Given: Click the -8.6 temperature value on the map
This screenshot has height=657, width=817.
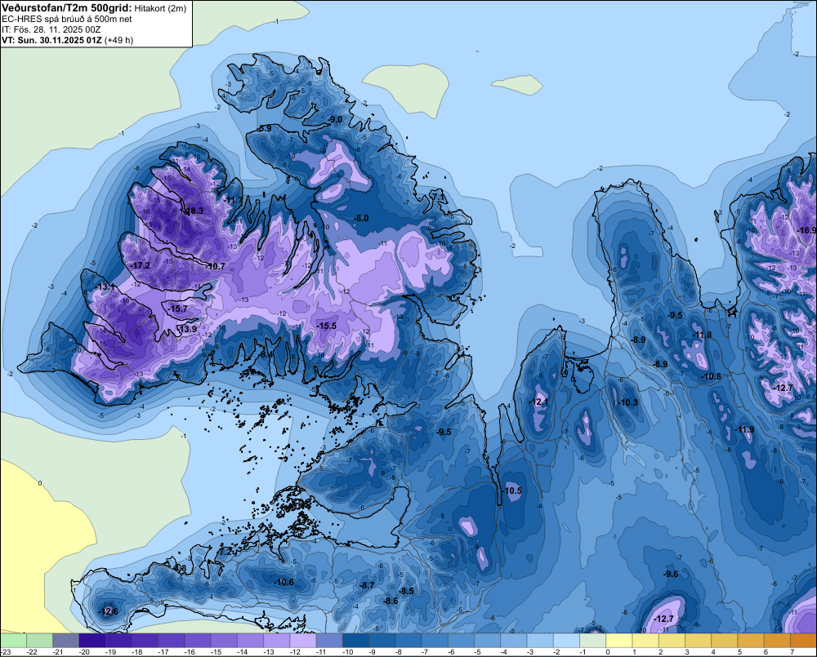Looking at the screenshot, I should click(391, 601).
